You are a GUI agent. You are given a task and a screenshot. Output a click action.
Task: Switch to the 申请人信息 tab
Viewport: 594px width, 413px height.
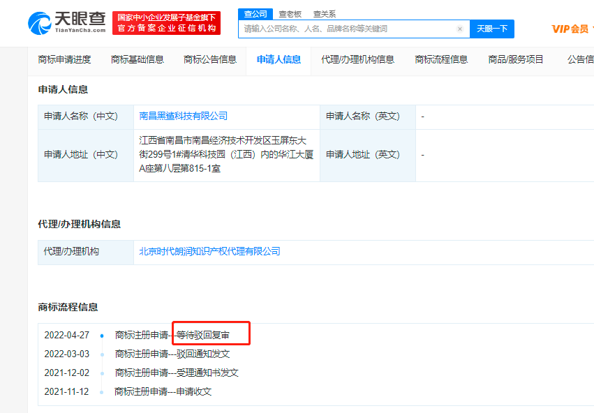tap(279, 59)
